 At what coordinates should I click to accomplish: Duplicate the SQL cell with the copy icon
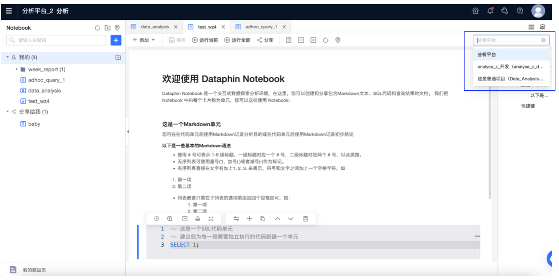click(262, 218)
